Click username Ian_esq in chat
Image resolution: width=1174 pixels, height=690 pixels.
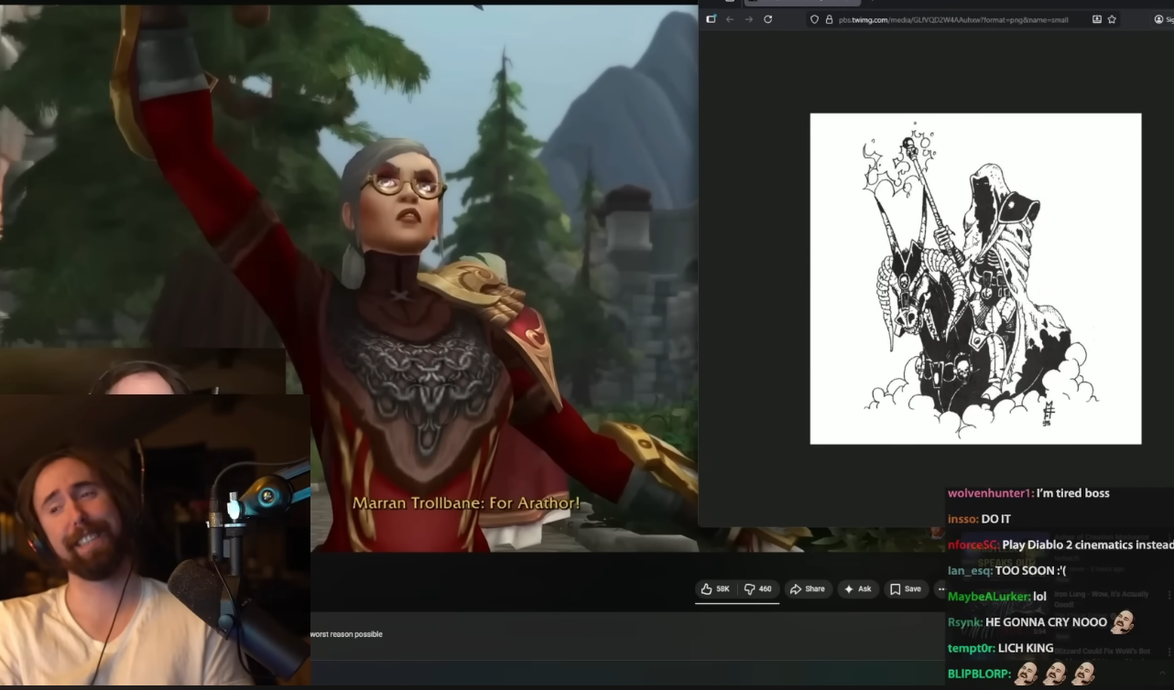click(970, 570)
